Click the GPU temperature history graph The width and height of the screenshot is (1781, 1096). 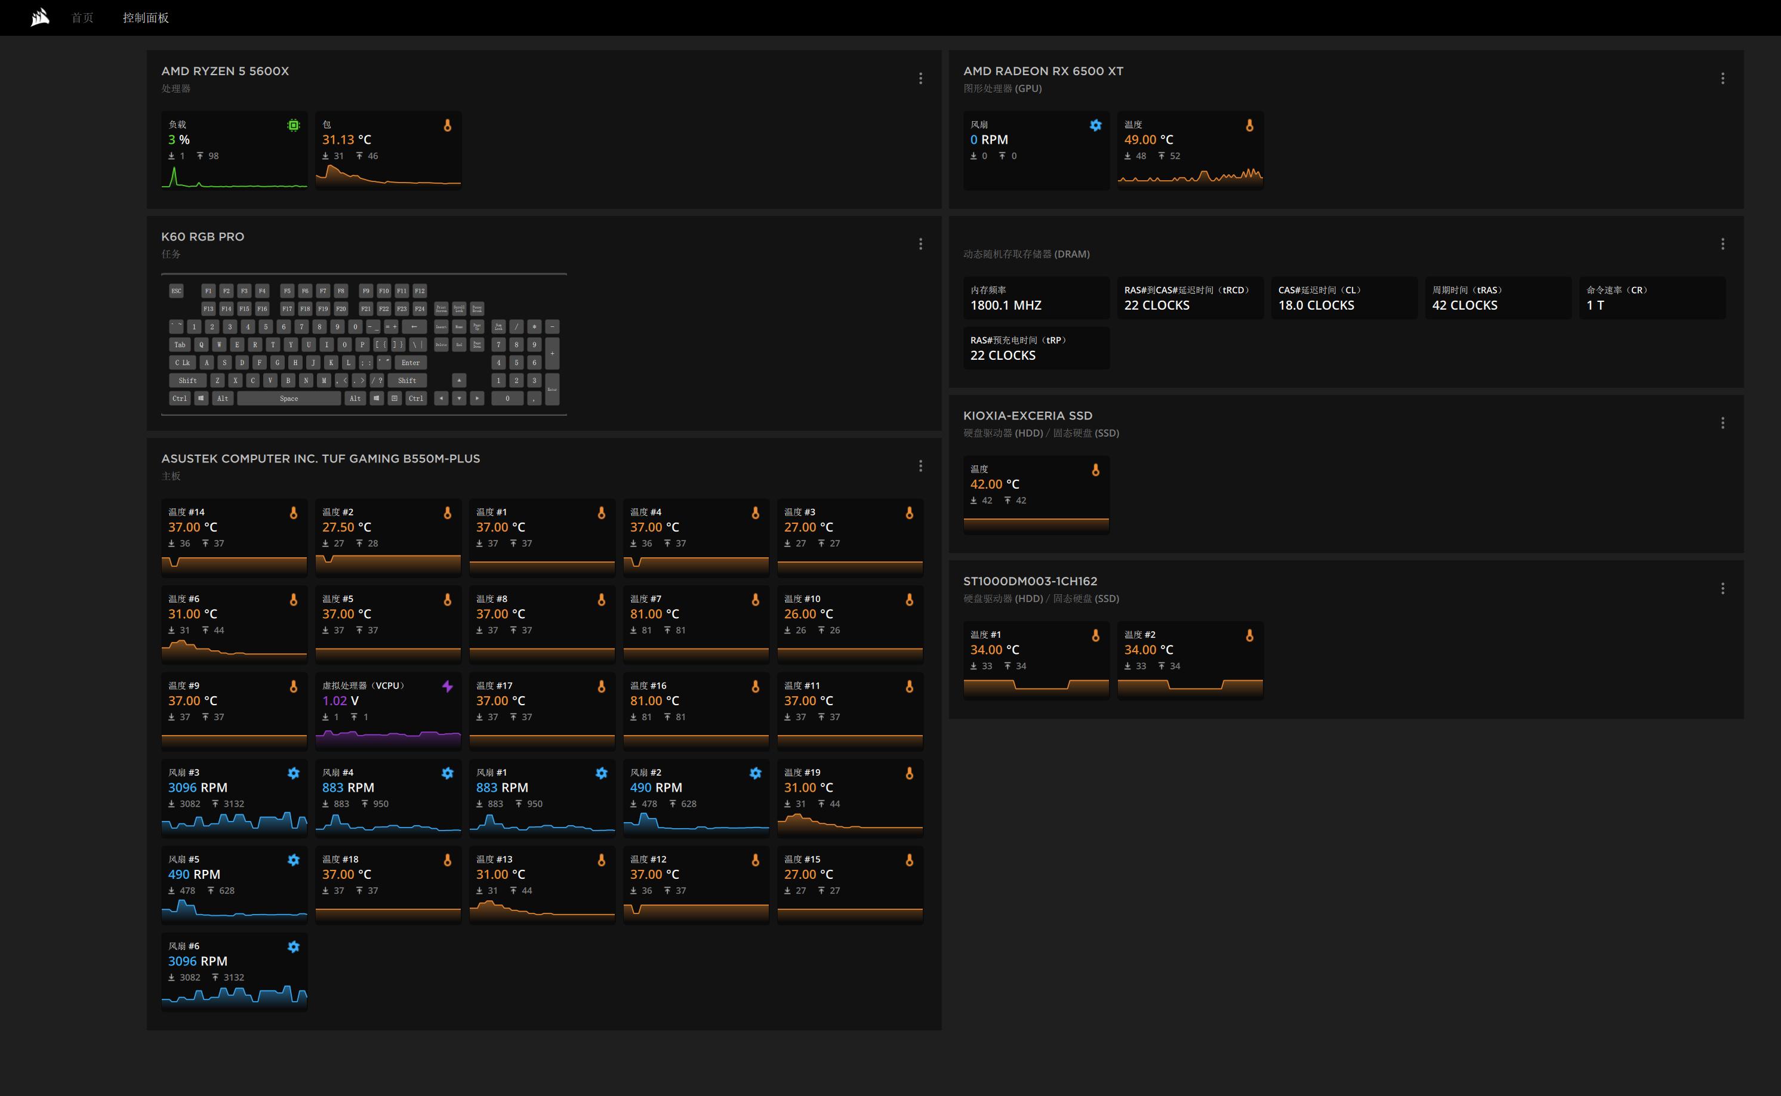pos(1190,176)
